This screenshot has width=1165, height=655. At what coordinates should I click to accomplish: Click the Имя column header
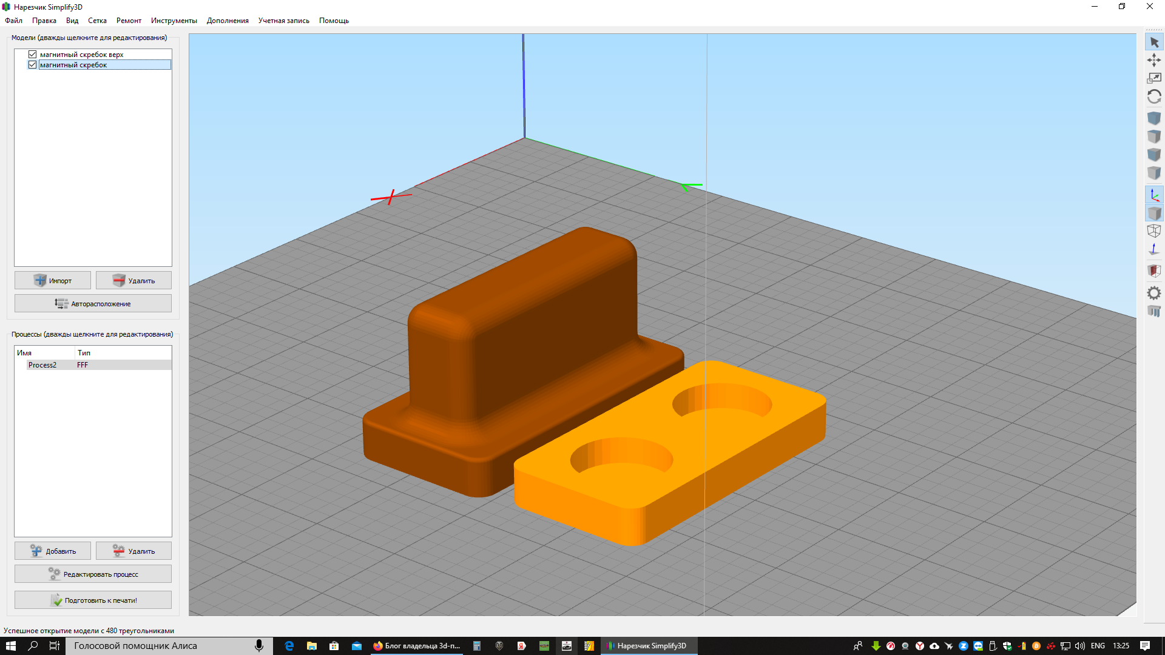pos(44,352)
